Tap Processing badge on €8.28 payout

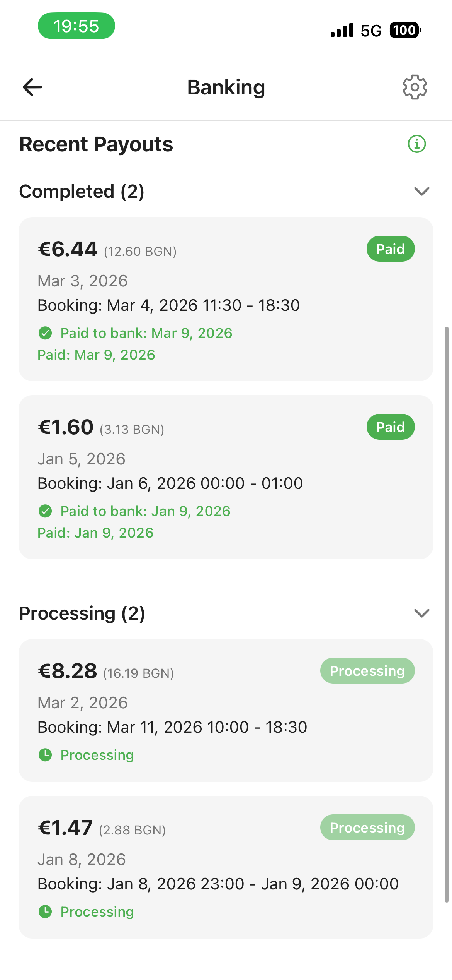pos(367,671)
